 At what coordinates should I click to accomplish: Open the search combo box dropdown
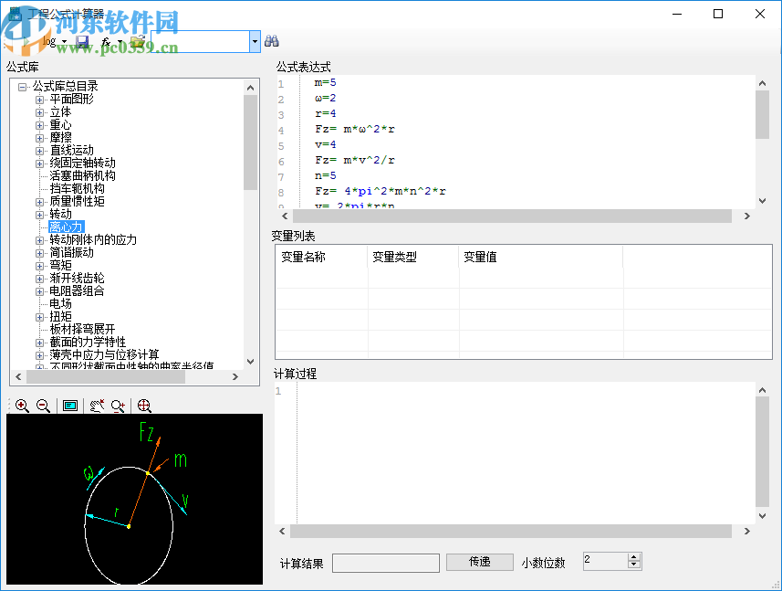click(255, 41)
